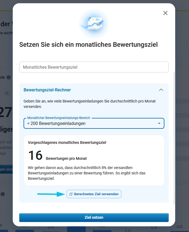Click 'Bewertungen pro Monat' label
This screenshot has width=189, height=232.
pyautogui.click(x=66, y=158)
